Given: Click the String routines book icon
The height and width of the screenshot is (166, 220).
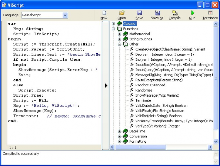Looking at the screenshot, I should pyautogui.click(x=125, y=39).
